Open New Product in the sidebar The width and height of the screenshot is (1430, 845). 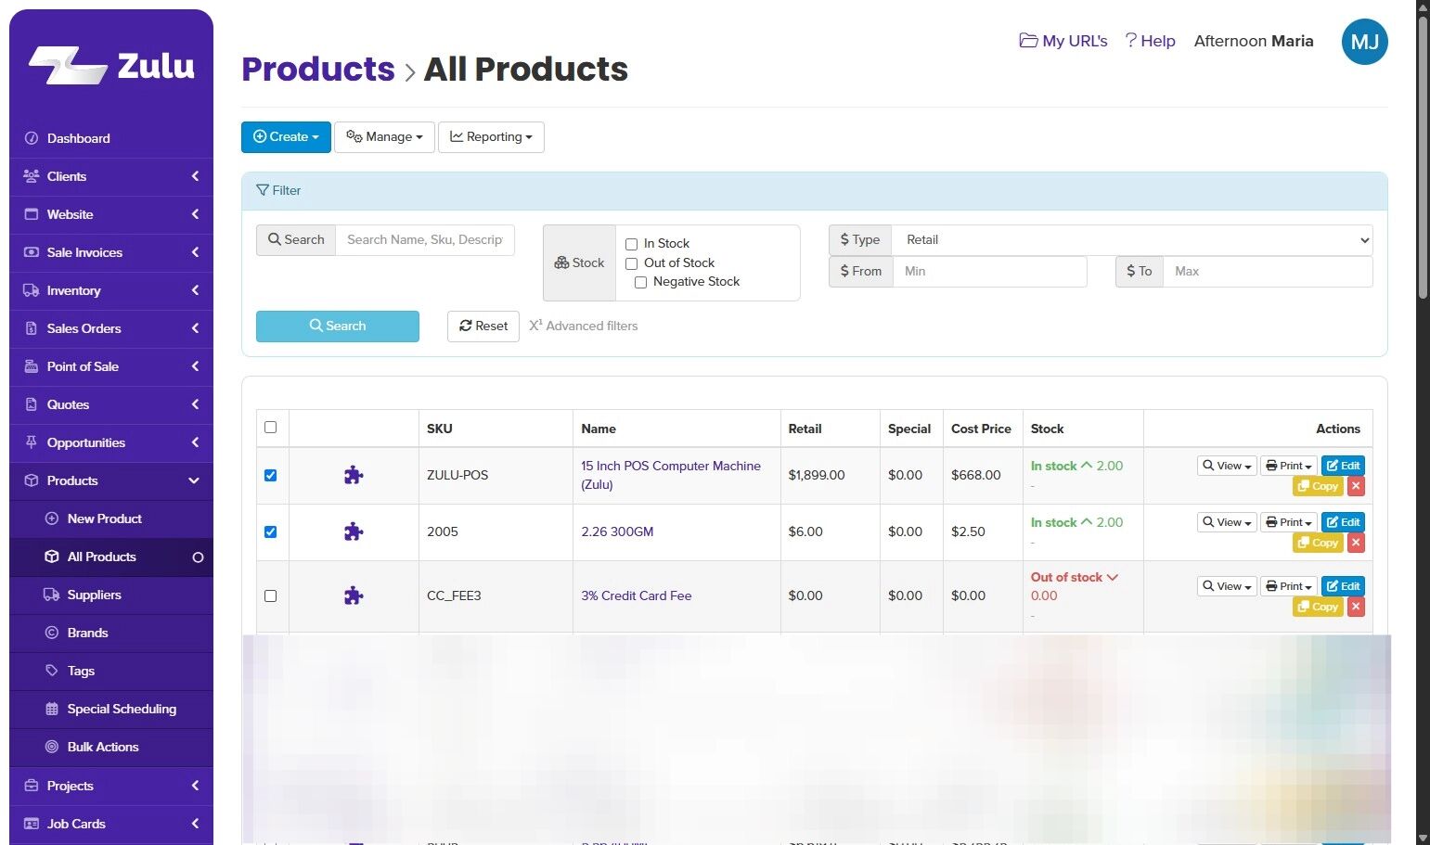[111, 519]
